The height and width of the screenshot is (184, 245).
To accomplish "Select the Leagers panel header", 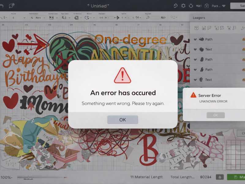I will pyautogui.click(x=199, y=18).
